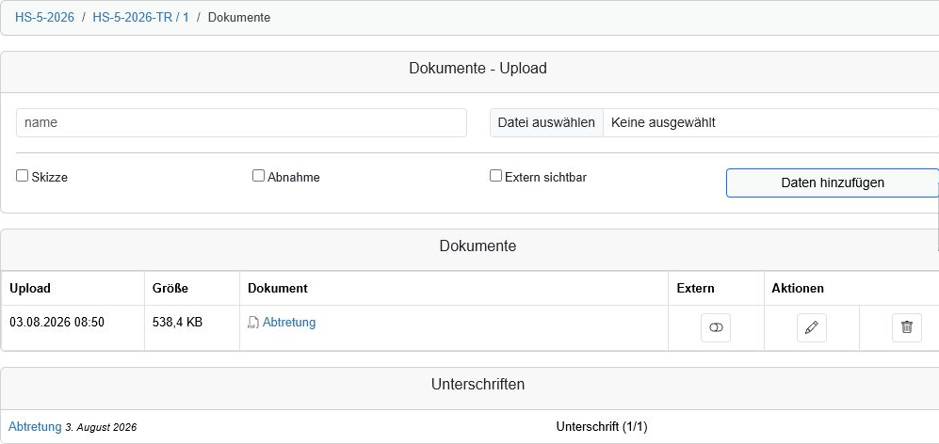Click the Keine ausgewählt file field

770,122
